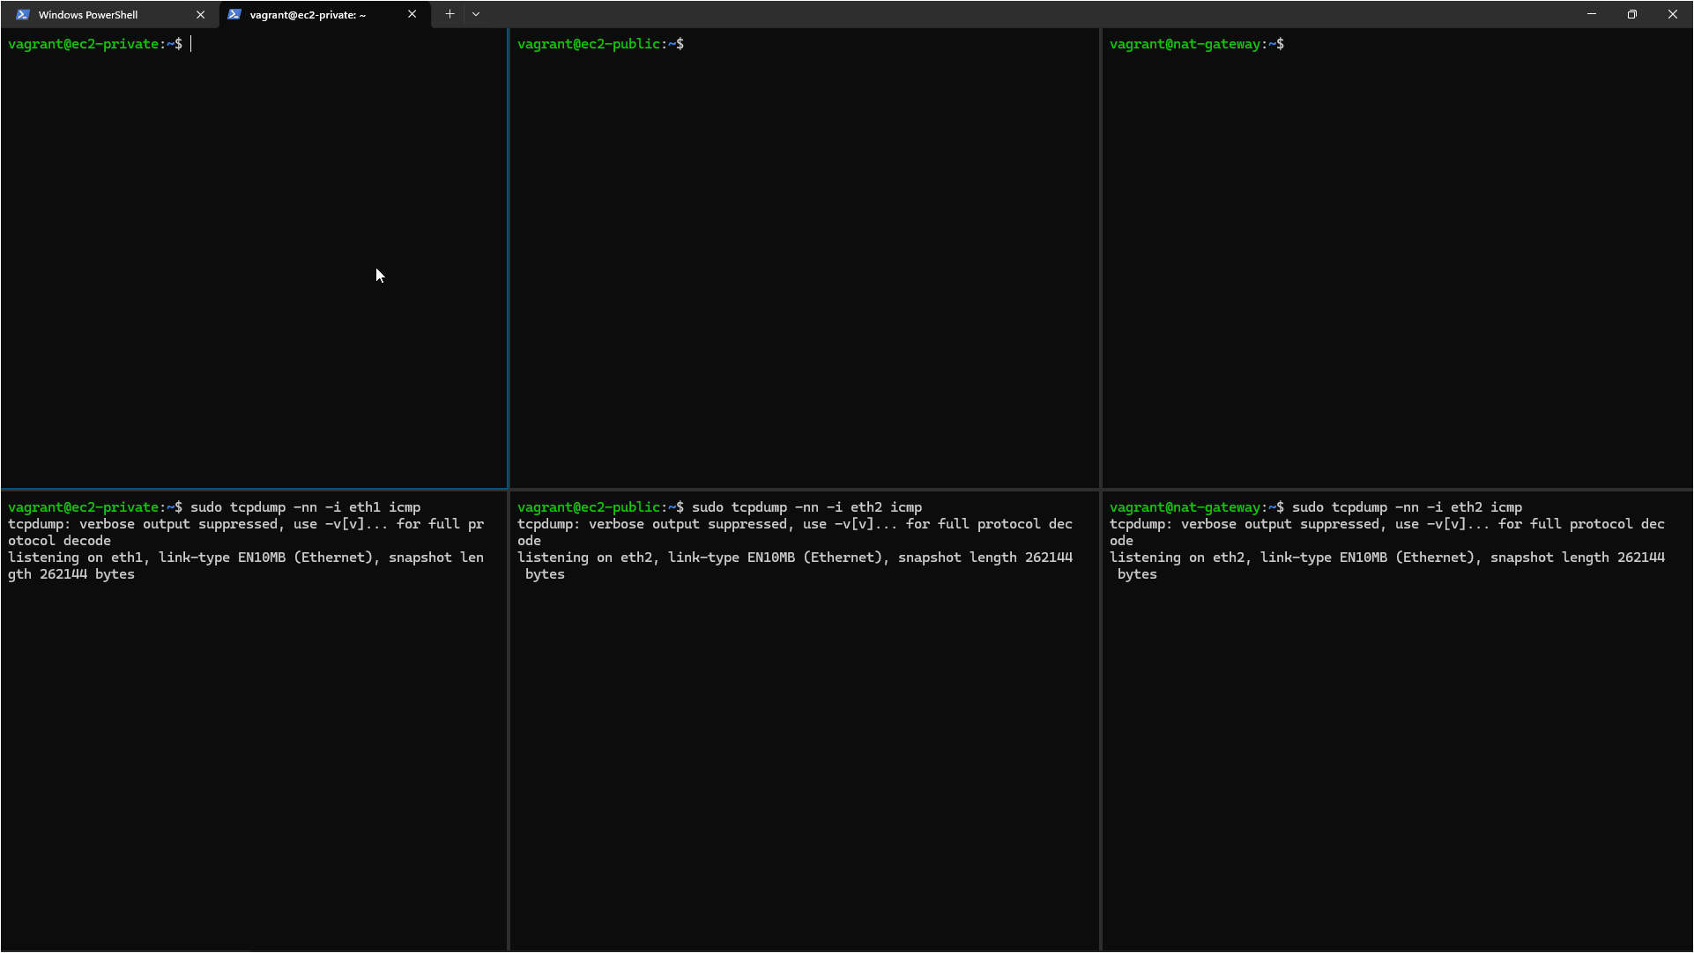Click the Windows PowerShell tab icon
Viewport: 1694px width, 953px height.
point(23,14)
